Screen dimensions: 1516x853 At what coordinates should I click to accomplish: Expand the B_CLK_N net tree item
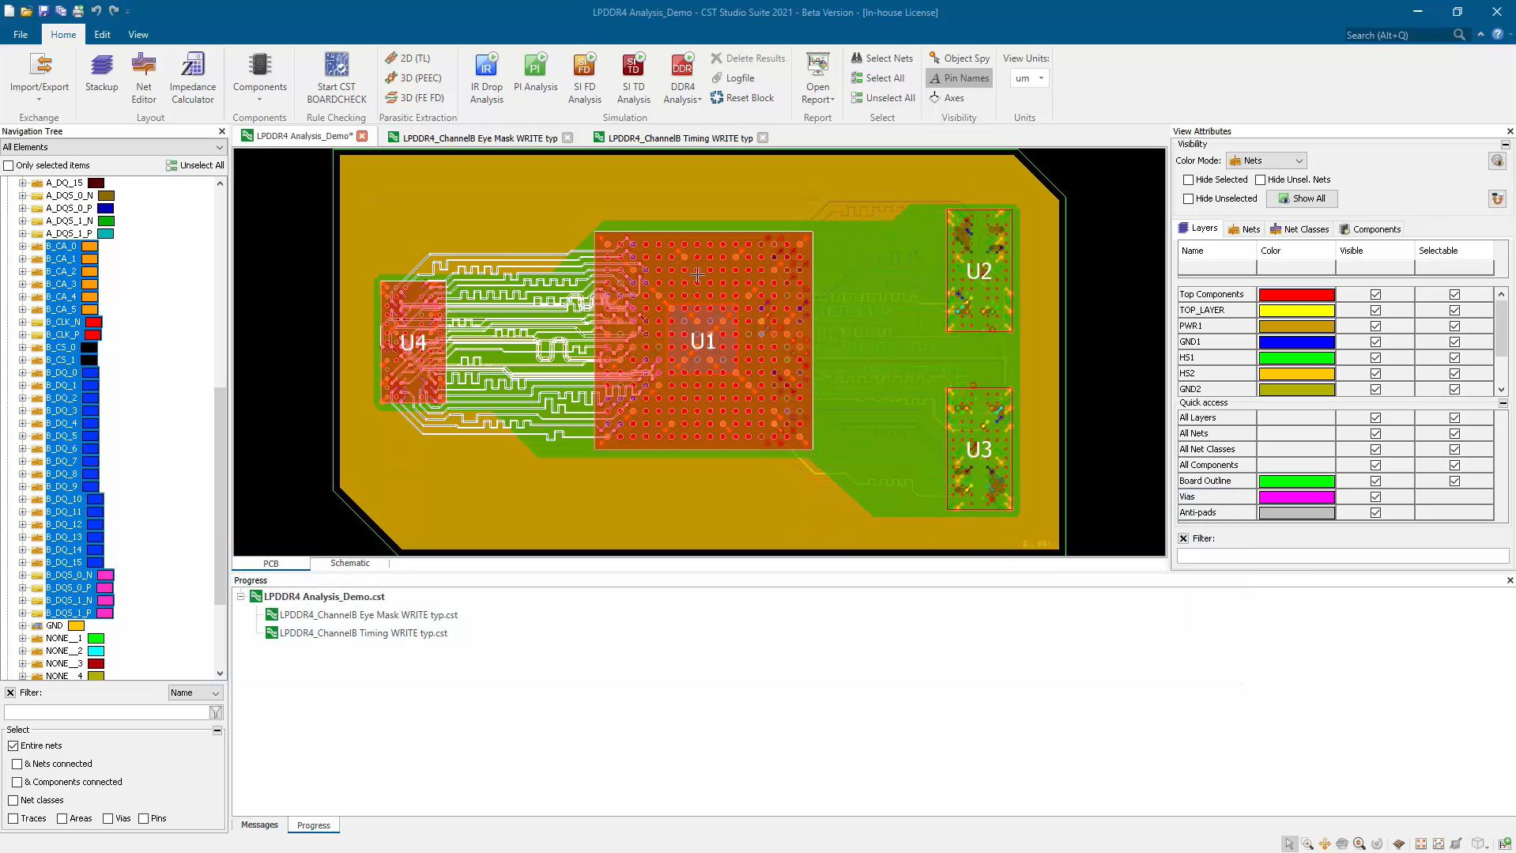coord(23,322)
